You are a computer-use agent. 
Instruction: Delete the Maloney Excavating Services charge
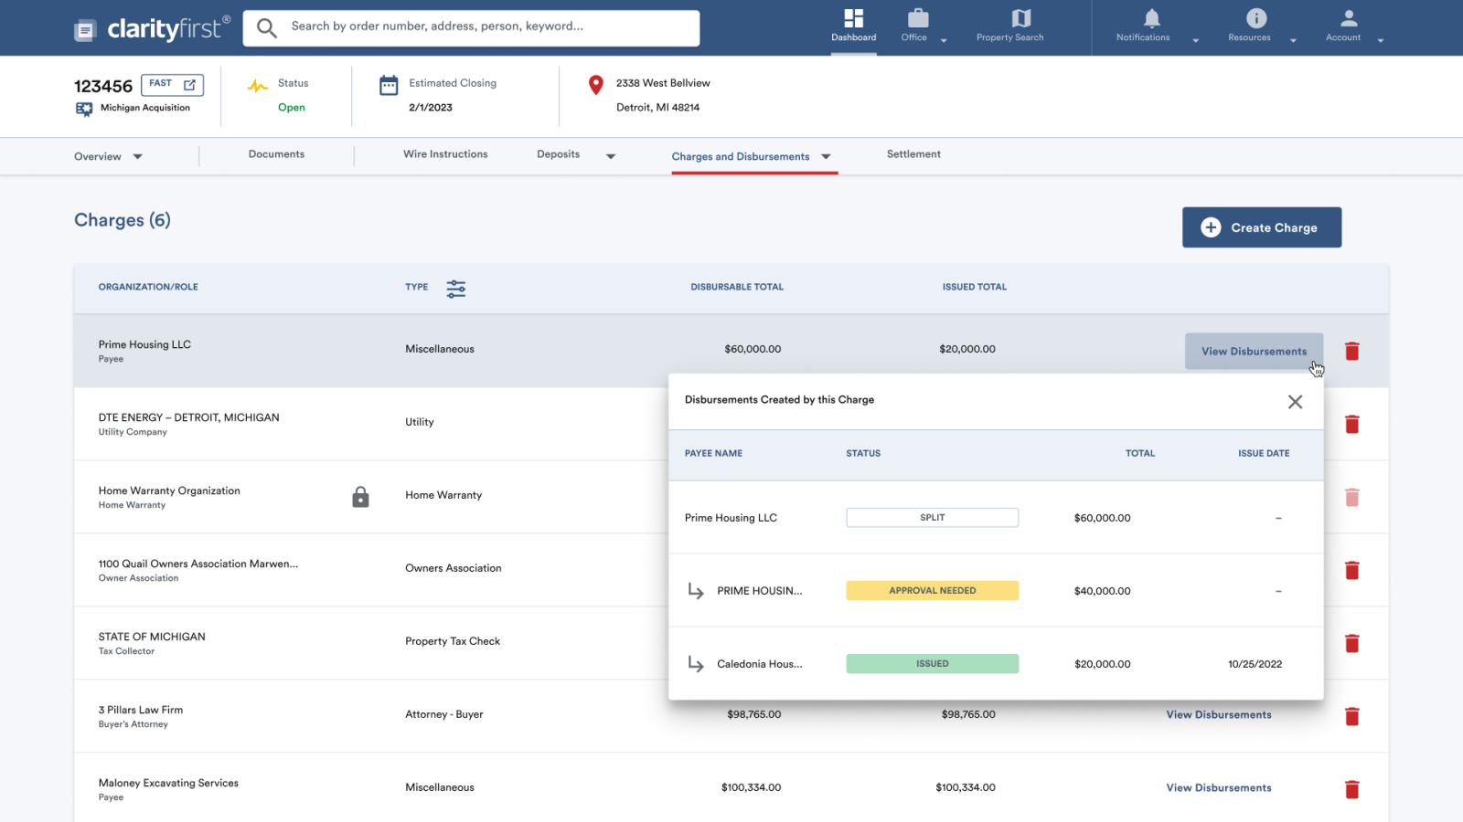pyautogui.click(x=1351, y=789)
